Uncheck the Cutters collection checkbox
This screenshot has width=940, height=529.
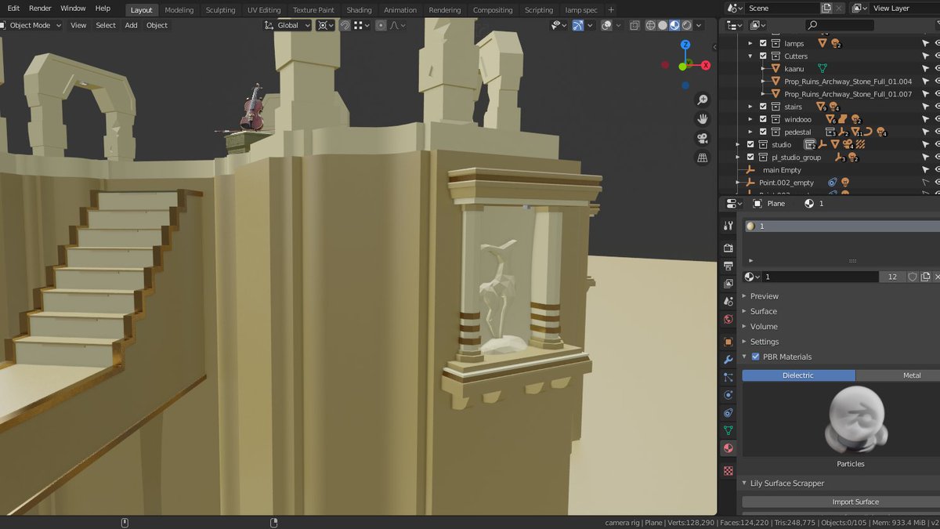pyautogui.click(x=763, y=56)
